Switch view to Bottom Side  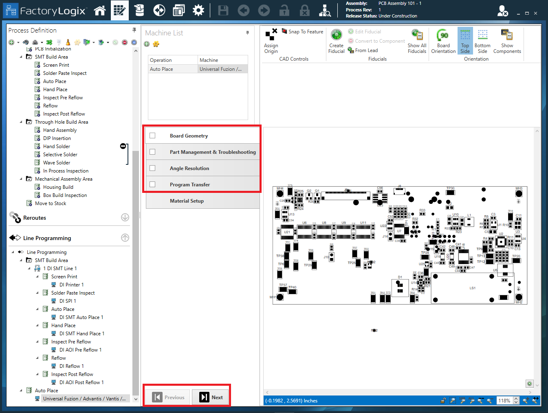(482, 41)
